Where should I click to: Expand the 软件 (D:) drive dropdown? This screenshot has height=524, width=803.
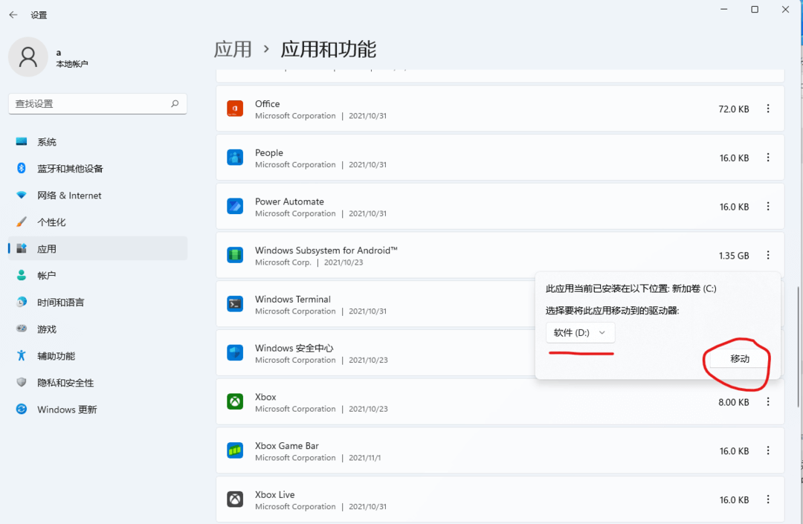click(x=580, y=333)
